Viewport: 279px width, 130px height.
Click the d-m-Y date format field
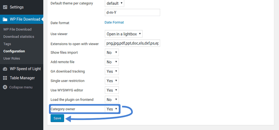(132, 12)
